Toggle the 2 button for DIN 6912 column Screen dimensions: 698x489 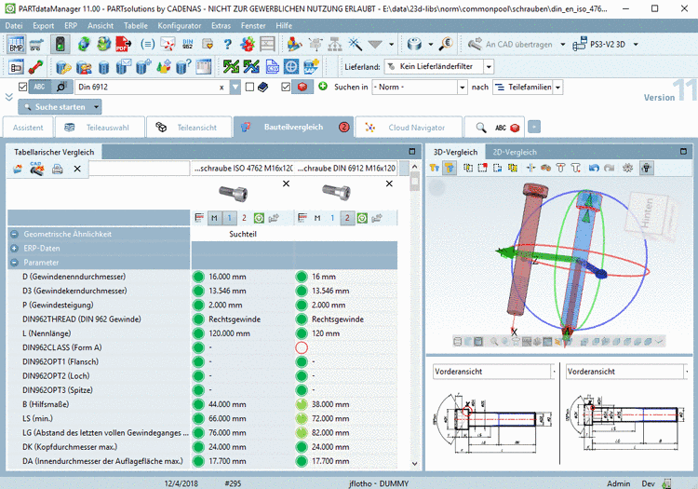coord(347,218)
